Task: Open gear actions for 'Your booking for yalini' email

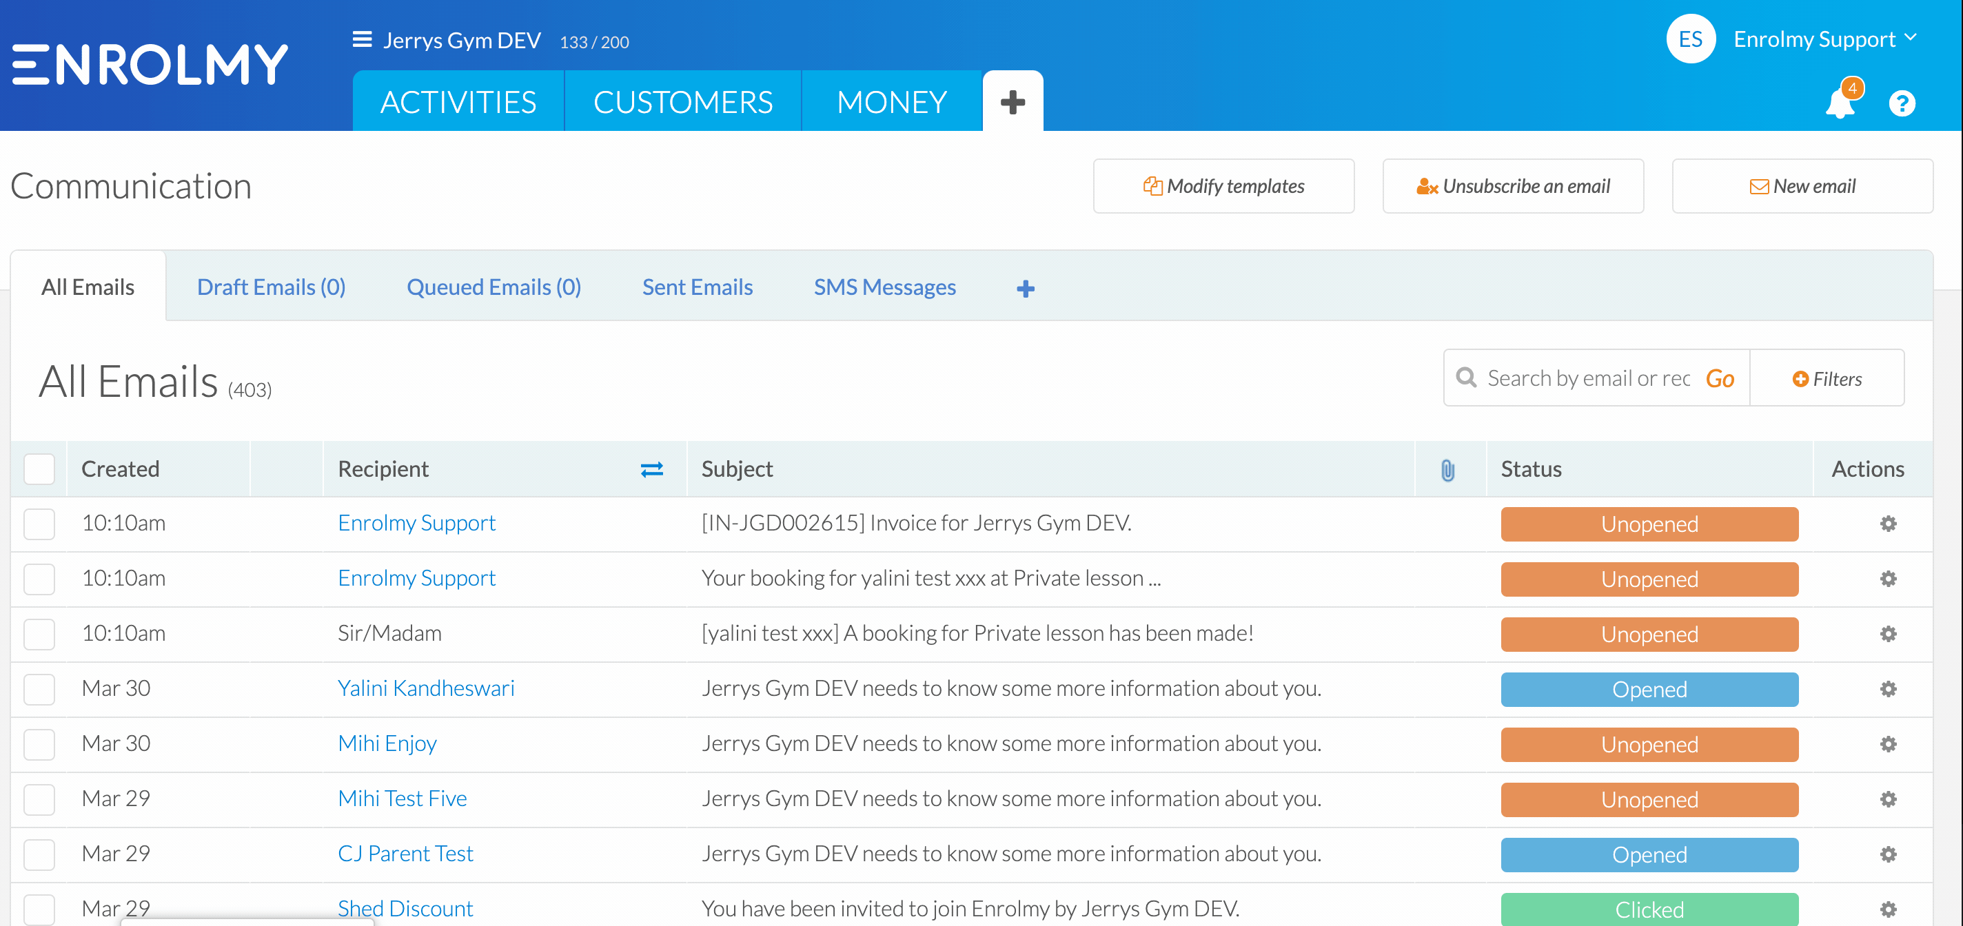Action: pyautogui.click(x=1889, y=579)
